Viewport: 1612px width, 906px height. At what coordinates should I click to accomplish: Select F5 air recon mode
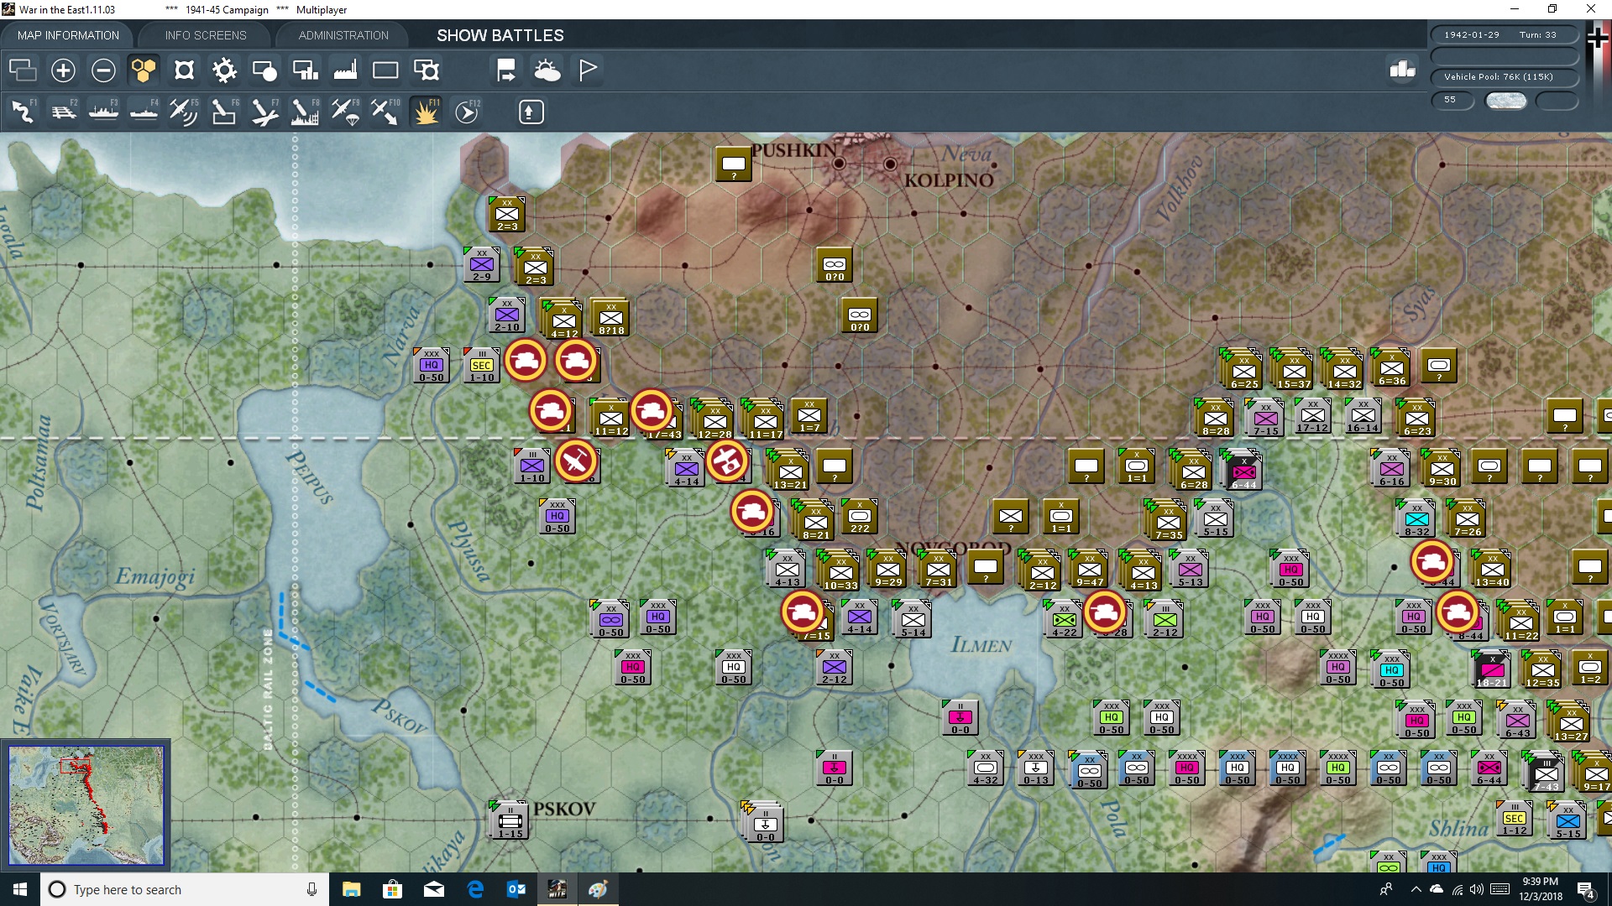pos(184,112)
